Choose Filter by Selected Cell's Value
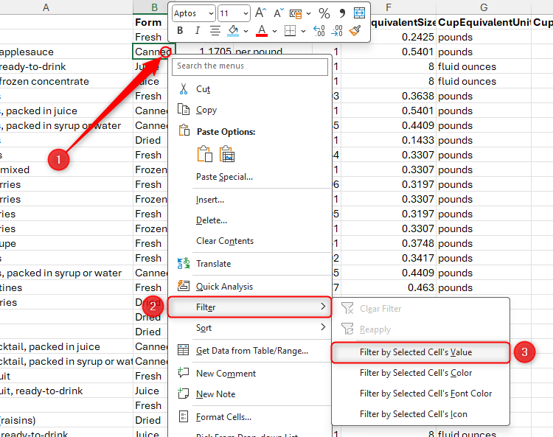 click(x=416, y=352)
